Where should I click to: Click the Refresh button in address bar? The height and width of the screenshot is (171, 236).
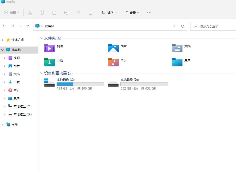click(182, 26)
